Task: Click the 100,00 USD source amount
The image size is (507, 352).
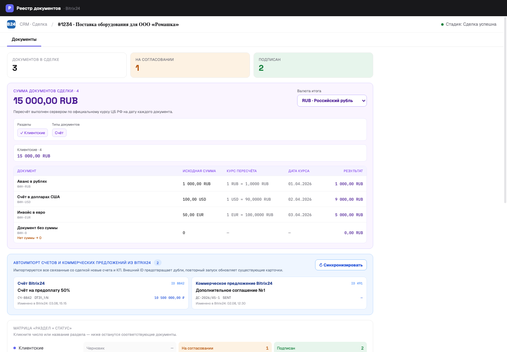Action: [194, 199]
